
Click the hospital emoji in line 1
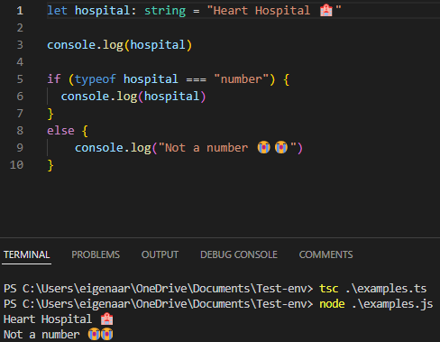tap(326, 11)
